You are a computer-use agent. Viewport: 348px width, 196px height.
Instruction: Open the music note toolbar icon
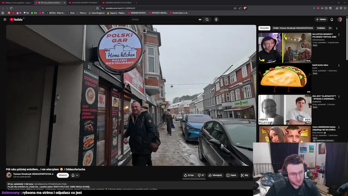(x=337, y=8)
